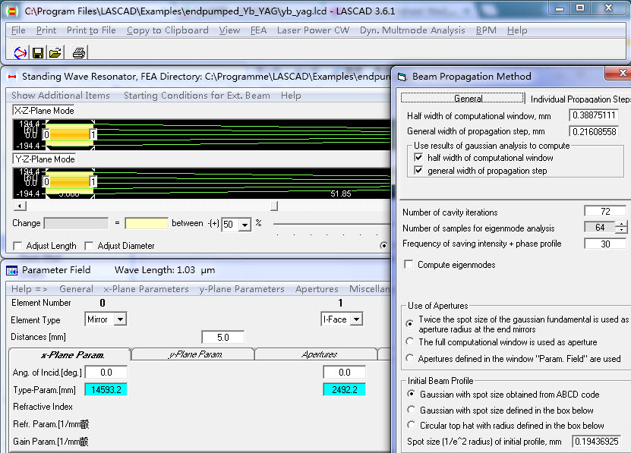The image size is (631, 453).
Task: Open the percentage 50 dropdown
Action: [x=245, y=225]
